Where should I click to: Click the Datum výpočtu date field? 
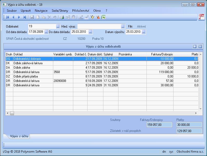point(134,32)
